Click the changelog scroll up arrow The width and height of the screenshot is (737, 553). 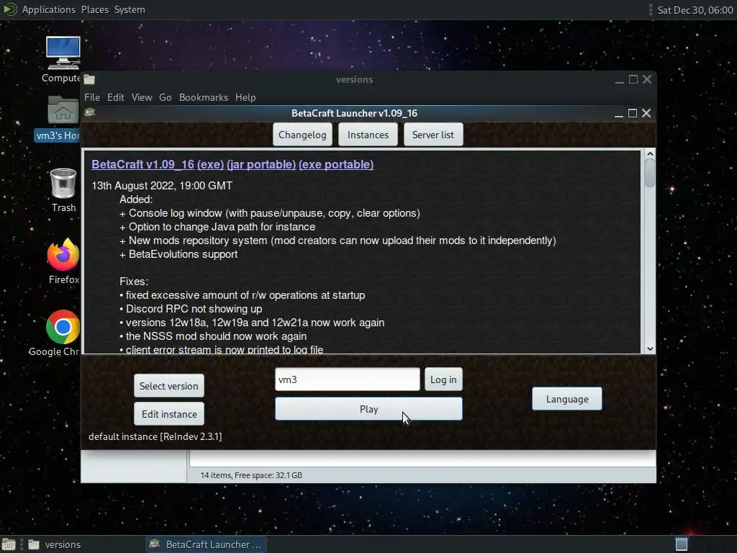tap(650, 154)
